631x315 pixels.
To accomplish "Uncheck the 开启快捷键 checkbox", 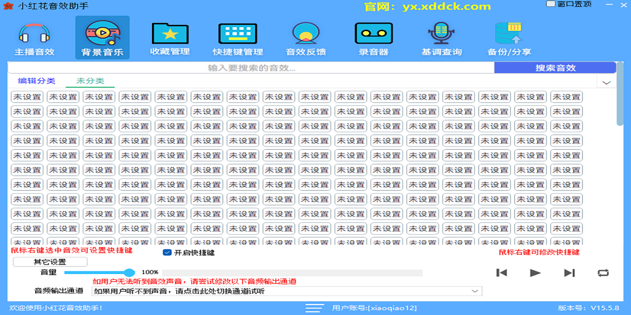I will 167,253.
